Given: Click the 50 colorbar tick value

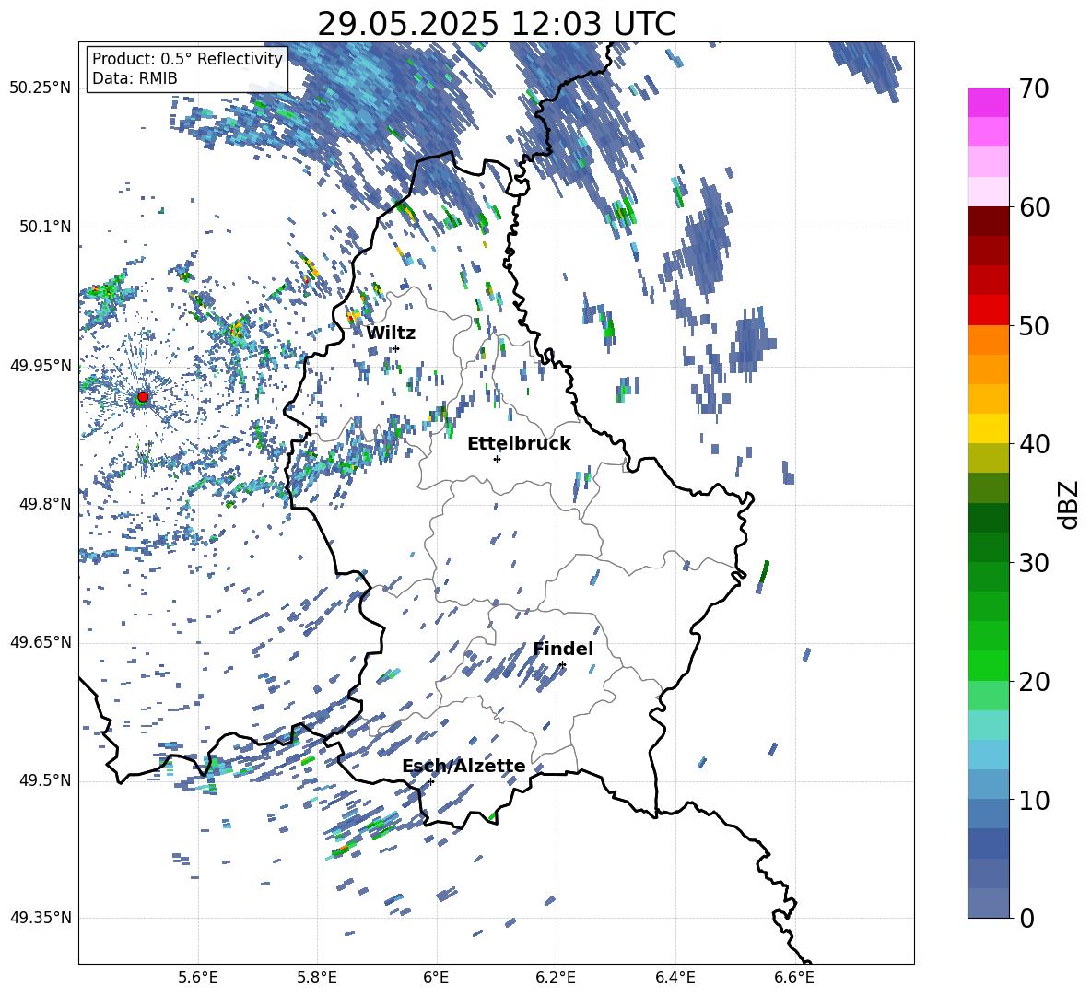Looking at the screenshot, I should (x=1034, y=325).
